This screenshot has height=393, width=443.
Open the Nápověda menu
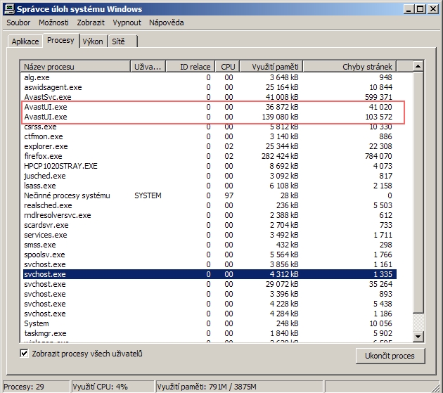(x=167, y=22)
